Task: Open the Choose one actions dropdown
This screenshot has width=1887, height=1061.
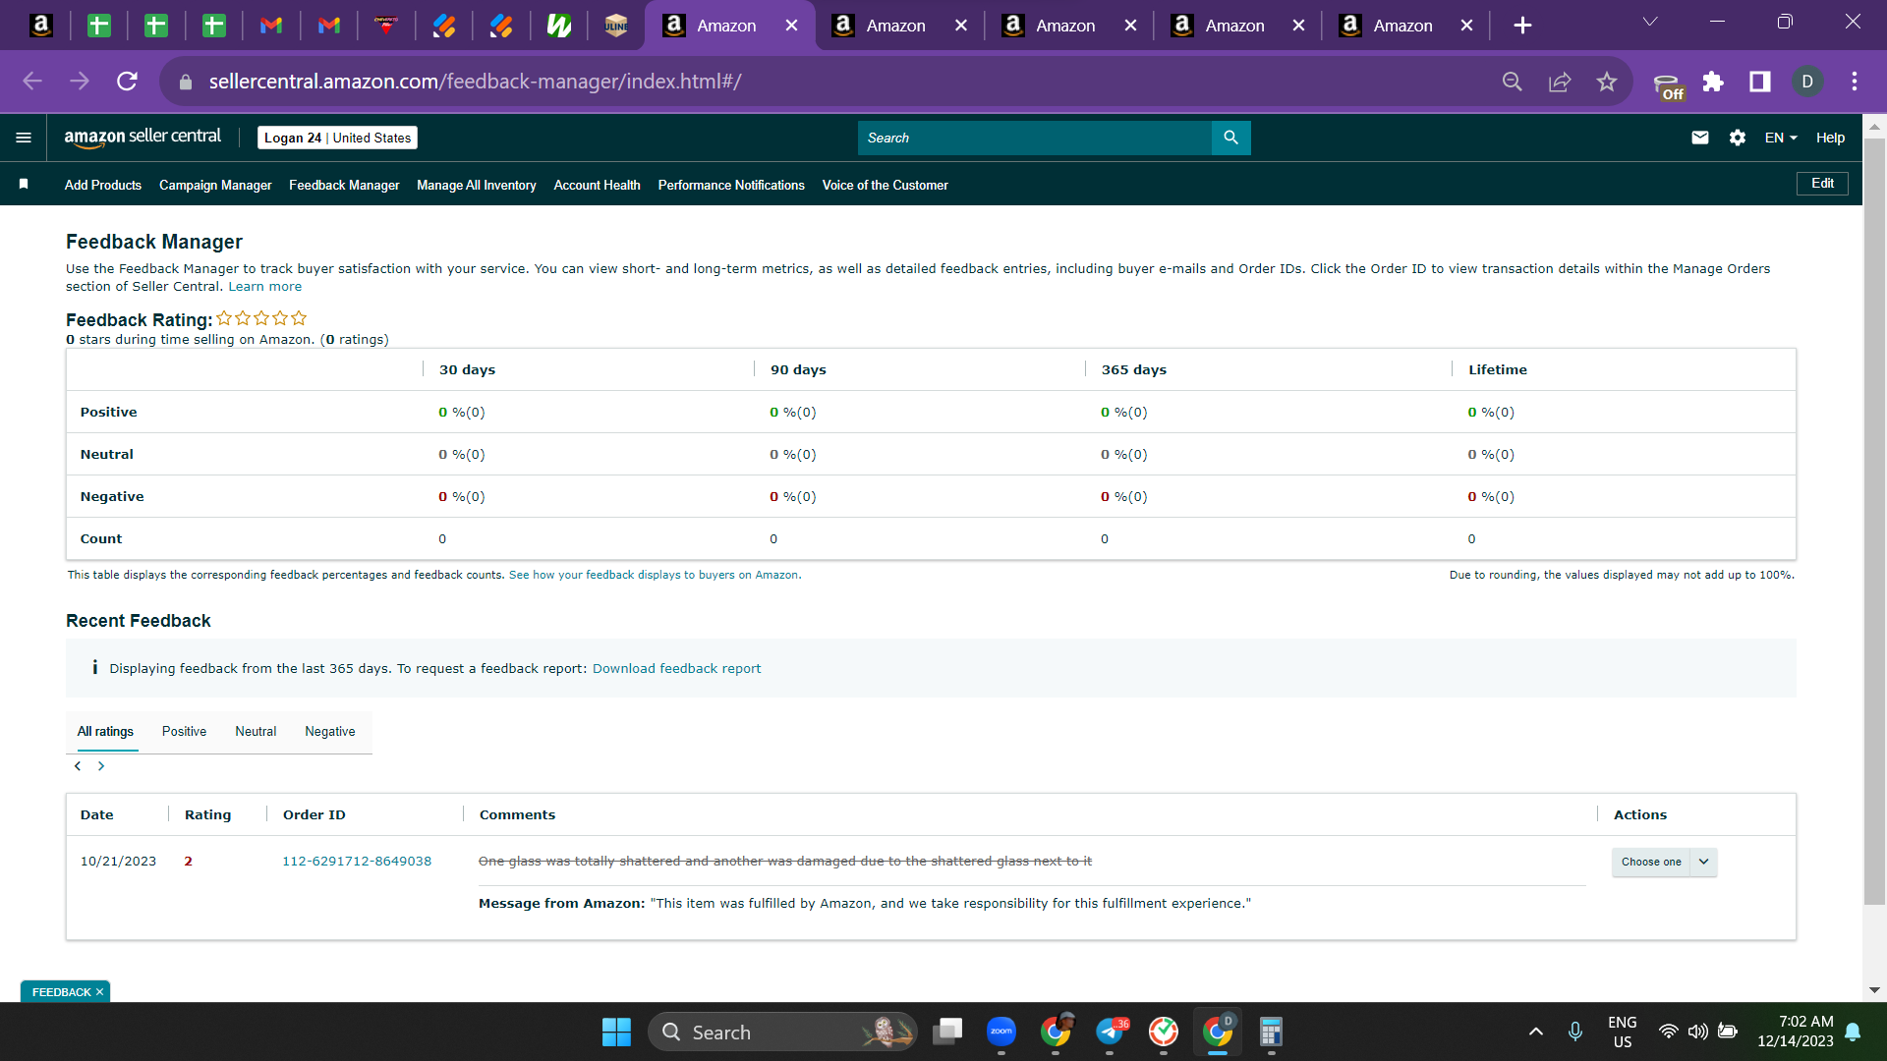Action: [1664, 862]
